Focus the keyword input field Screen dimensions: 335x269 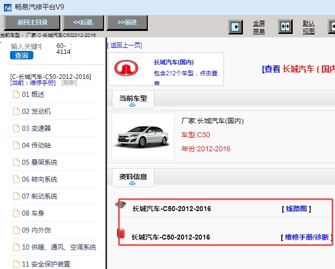click(26, 46)
